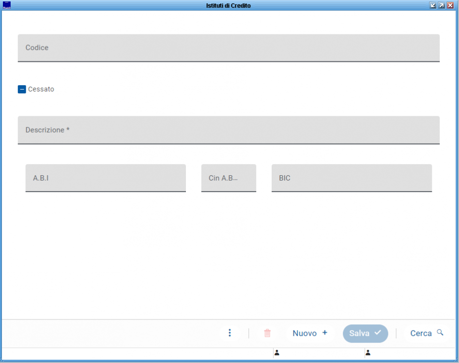Click the Codice input field
The image size is (459, 363).
tap(229, 48)
